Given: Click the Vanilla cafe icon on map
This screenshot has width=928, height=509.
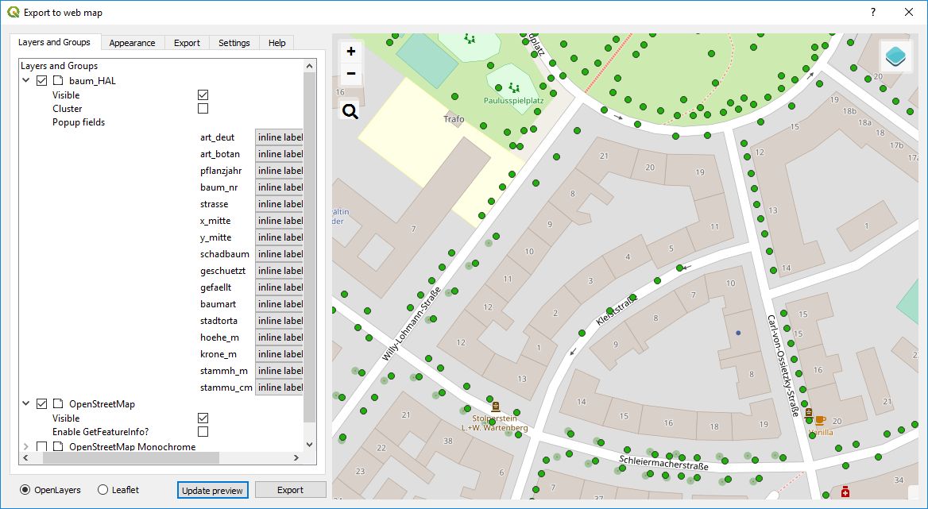Looking at the screenshot, I should coord(819,420).
